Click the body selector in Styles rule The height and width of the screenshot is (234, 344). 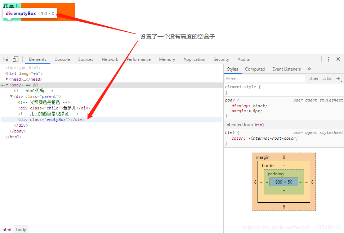tap(230, 100)
